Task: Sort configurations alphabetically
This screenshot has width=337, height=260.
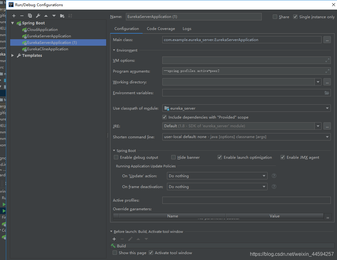Action: click(70, 16)
